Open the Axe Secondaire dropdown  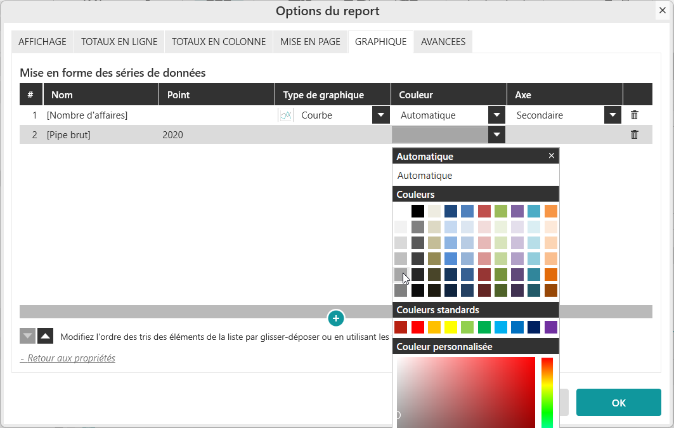(x=612, y=115)
